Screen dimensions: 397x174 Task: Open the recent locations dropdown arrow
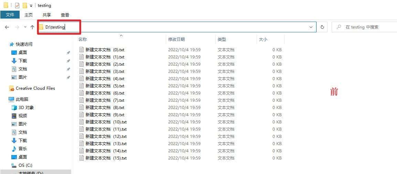pyautogui.click(x=25, y=27)
